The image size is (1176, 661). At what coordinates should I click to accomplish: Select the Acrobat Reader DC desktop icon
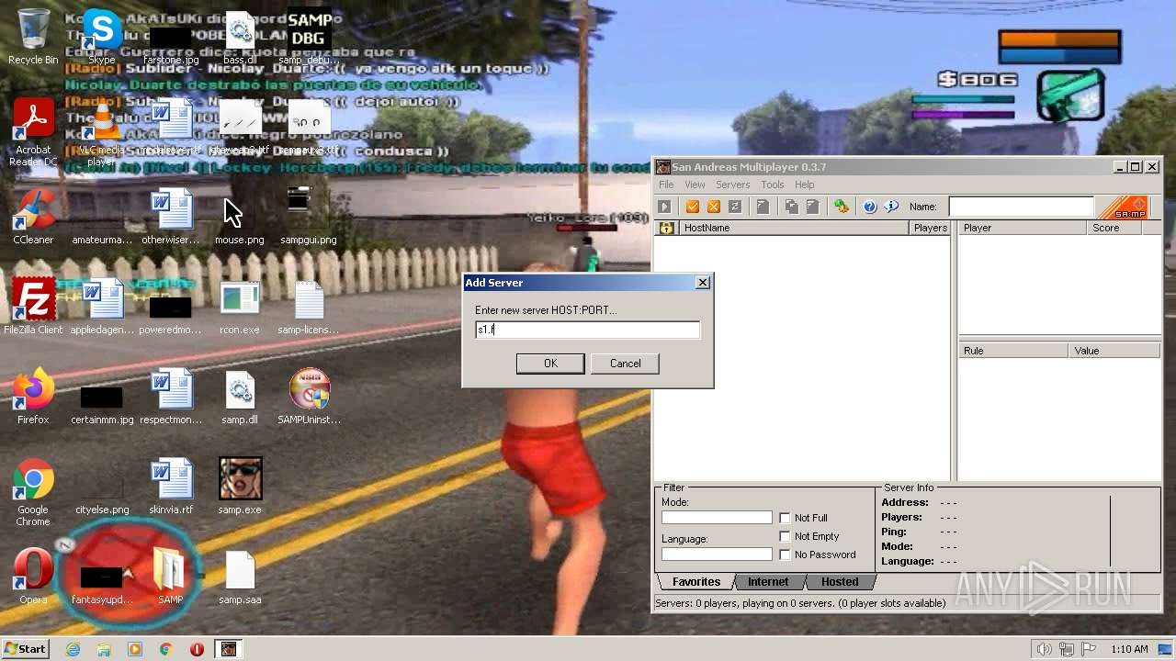coord(33,133)
